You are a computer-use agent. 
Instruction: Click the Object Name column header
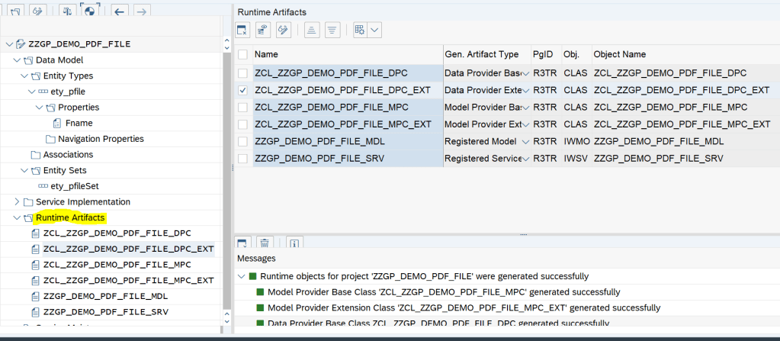tap(619, 54)
